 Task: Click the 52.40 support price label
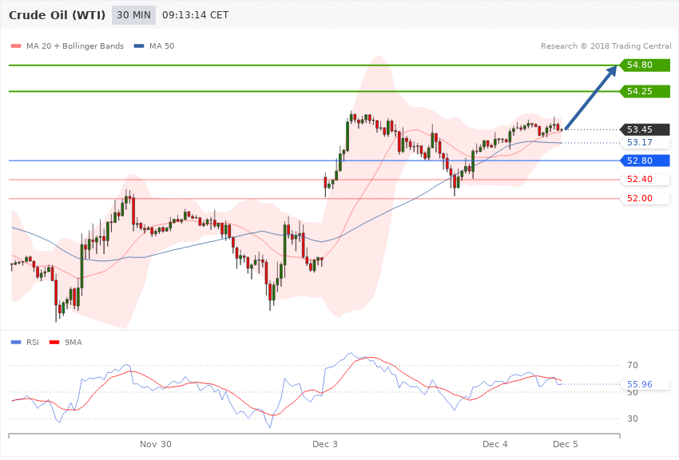pyautogui.click(x=645, y=179)
